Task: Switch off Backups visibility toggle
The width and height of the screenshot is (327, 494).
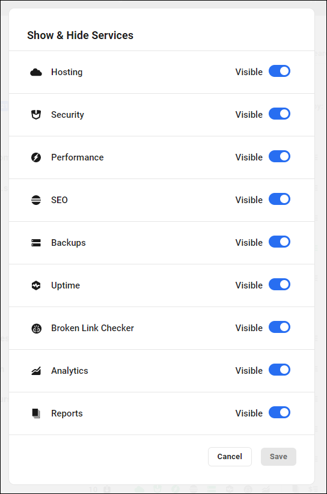Action: click(x=280, y=242)
